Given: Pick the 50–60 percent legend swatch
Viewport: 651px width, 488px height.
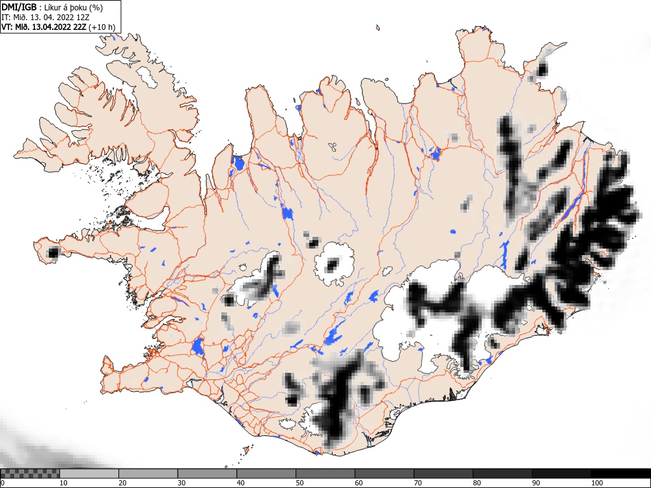Looking at the screenshot, I should click(x=325, y=474).
